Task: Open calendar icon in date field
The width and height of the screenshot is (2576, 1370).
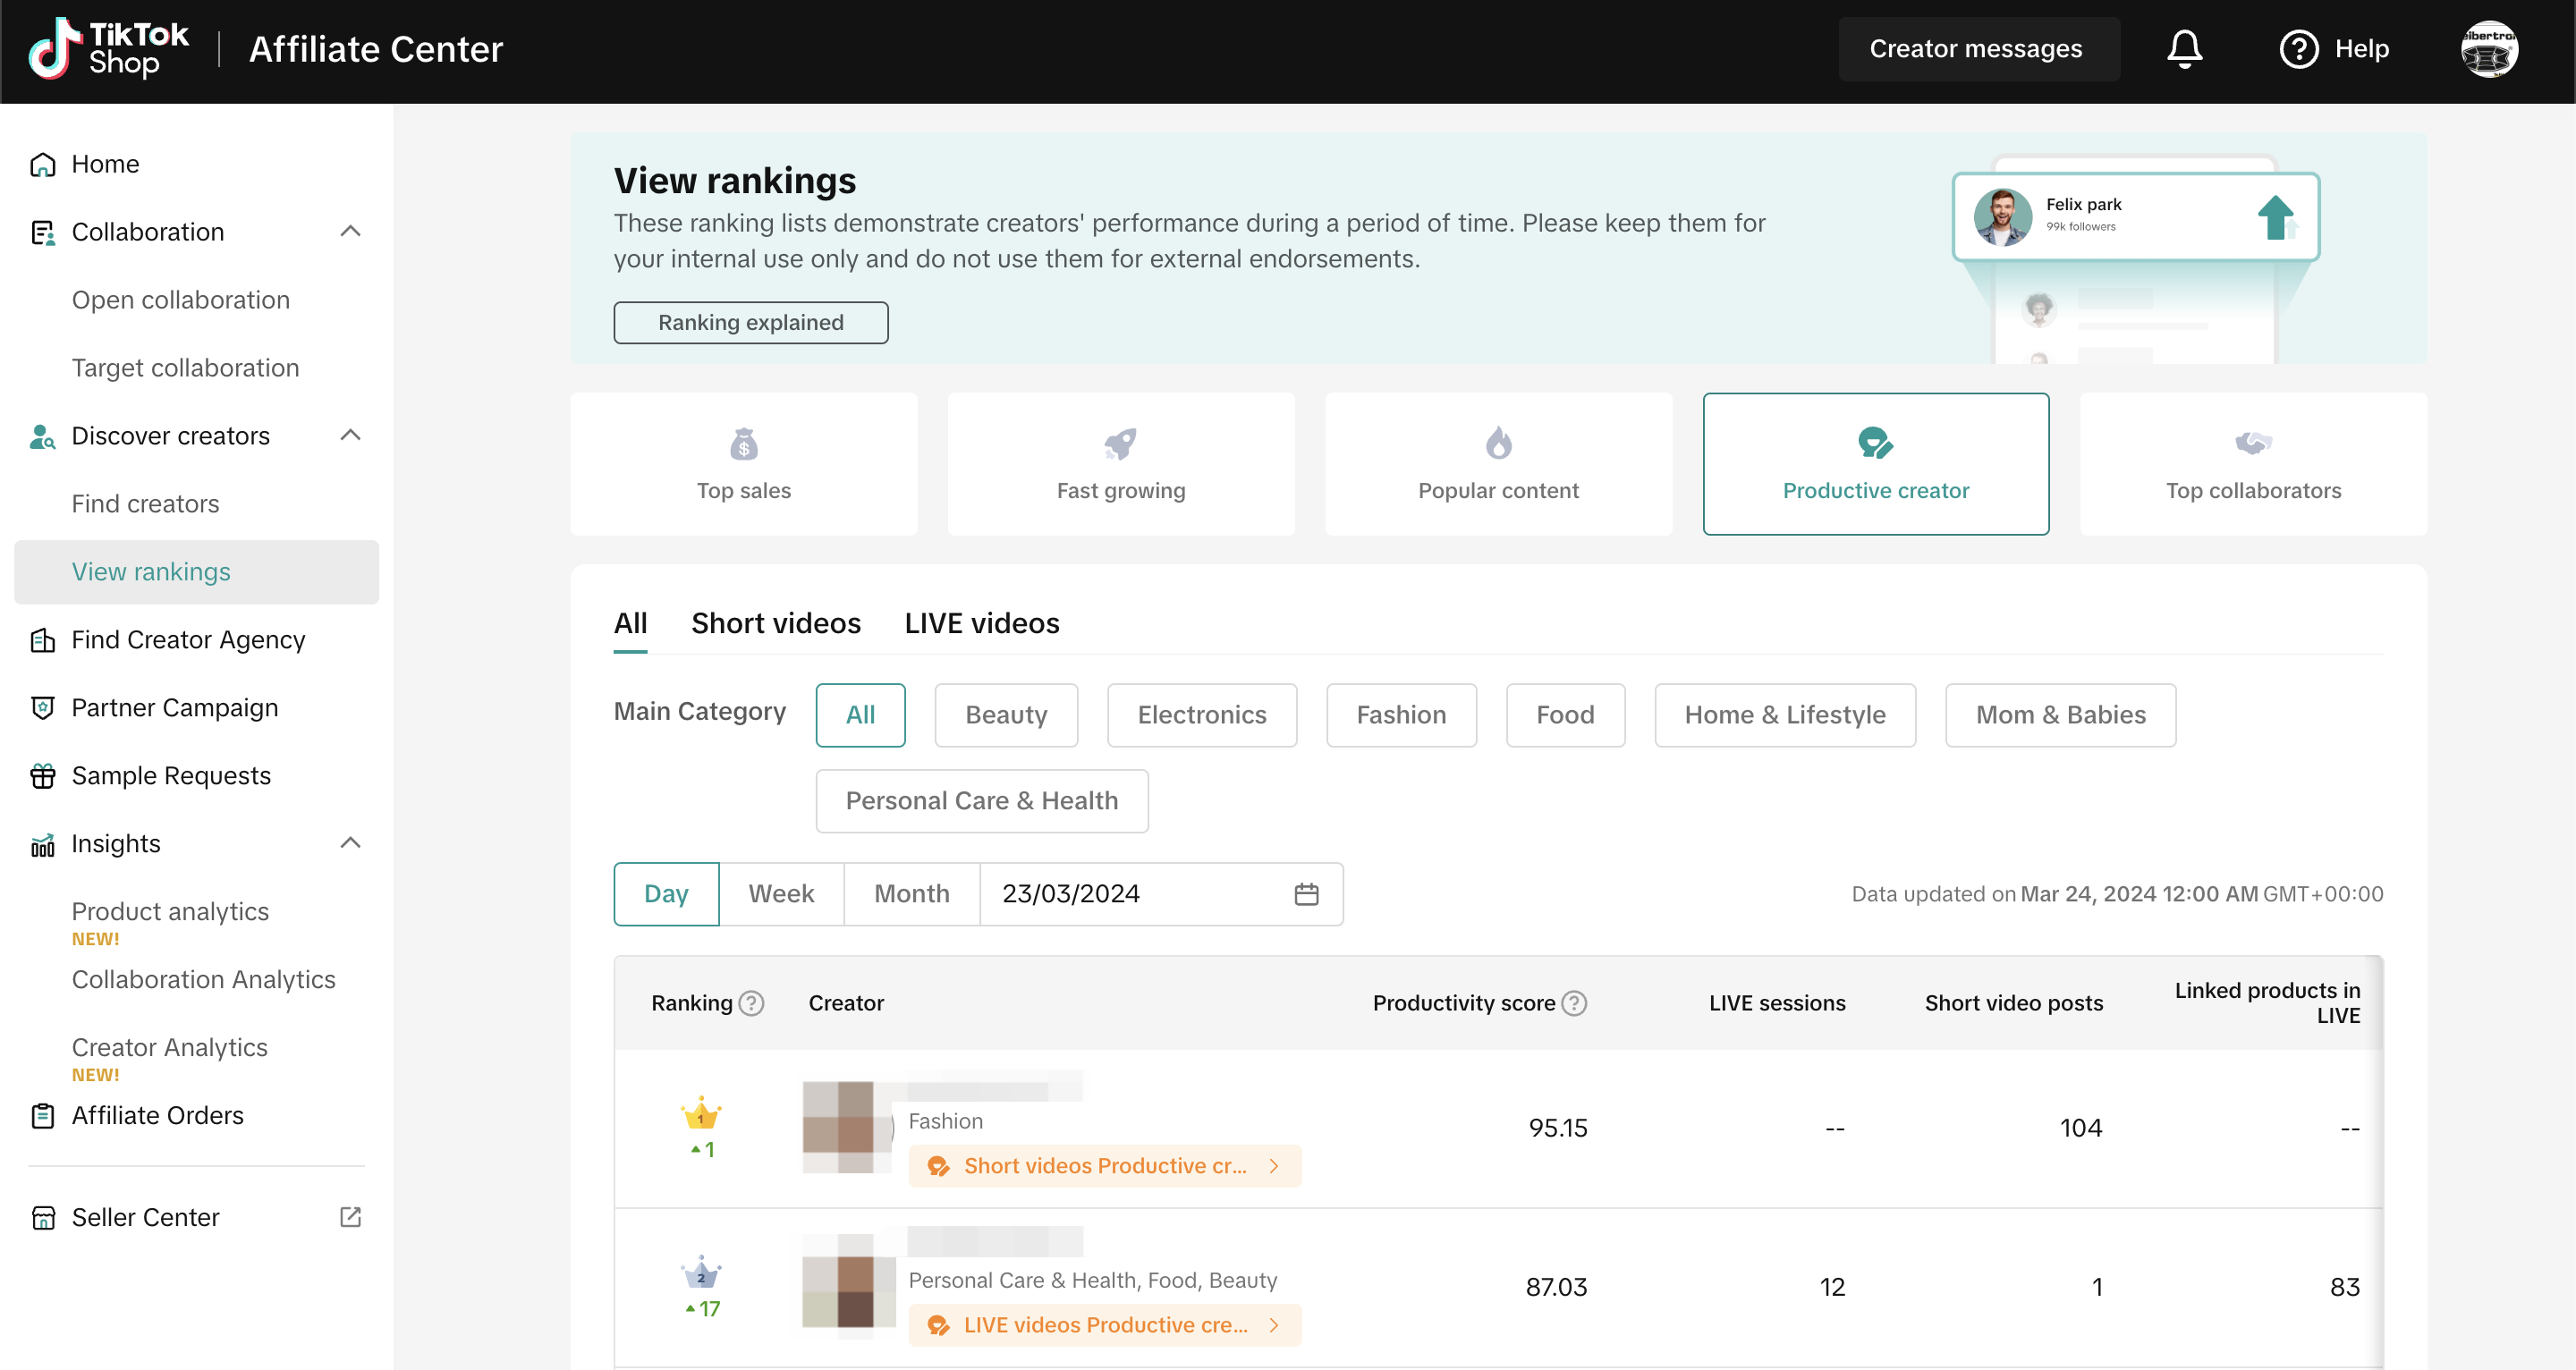Action: click(x=1306, y=894)
